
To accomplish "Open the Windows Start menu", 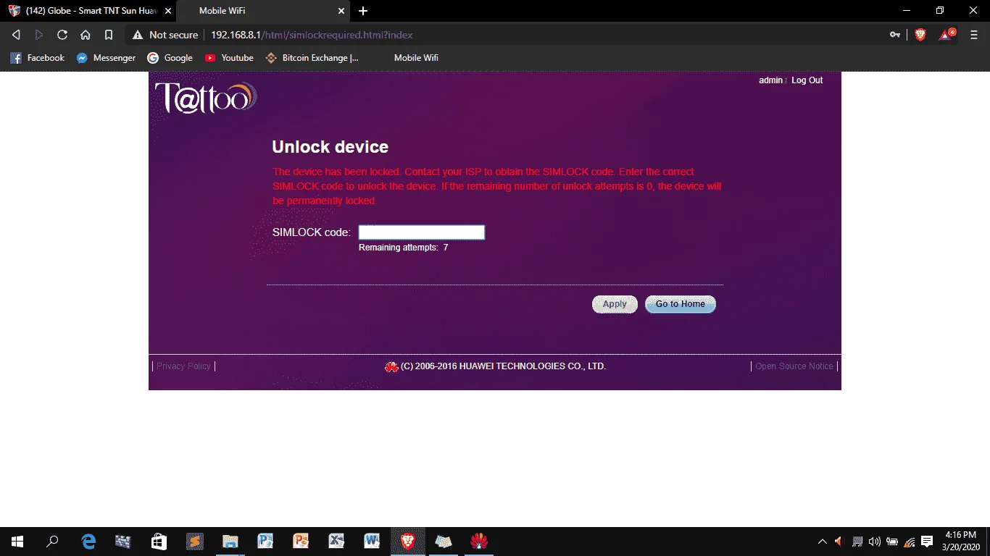I will pyautogui.click(x=17, y=542).
